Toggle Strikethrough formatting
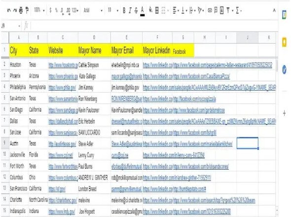291x217 pixels. [x=136, y=10]
